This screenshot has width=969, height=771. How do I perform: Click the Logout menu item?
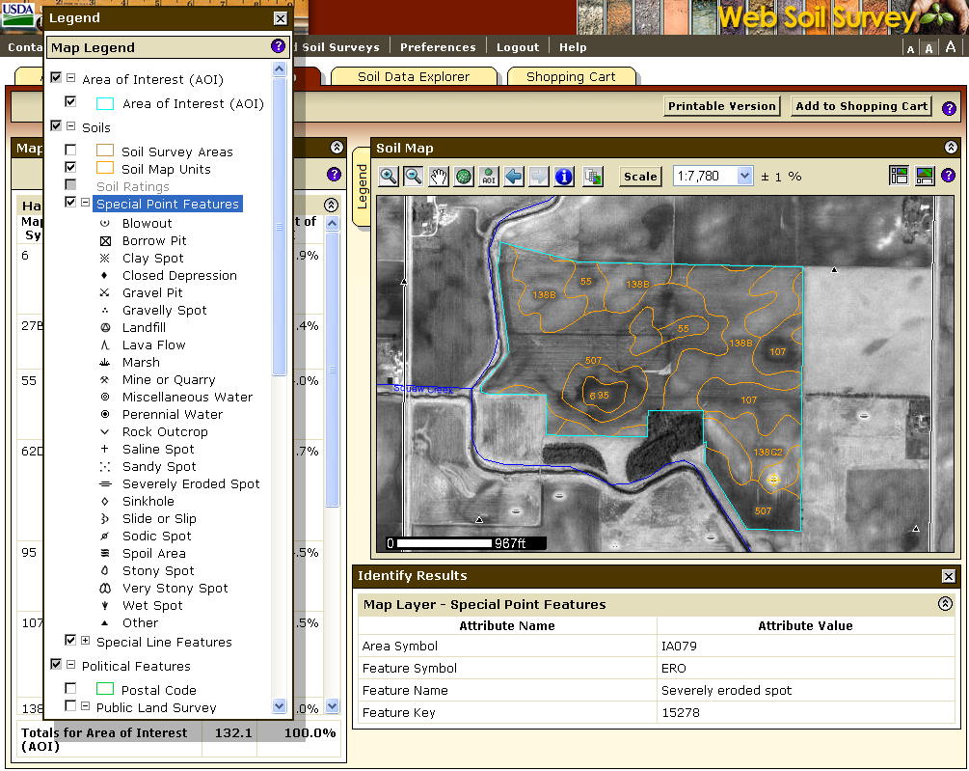click(517, 47)
